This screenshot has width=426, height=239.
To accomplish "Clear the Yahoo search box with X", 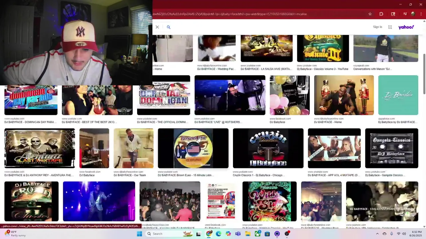I will pos(157,27).
